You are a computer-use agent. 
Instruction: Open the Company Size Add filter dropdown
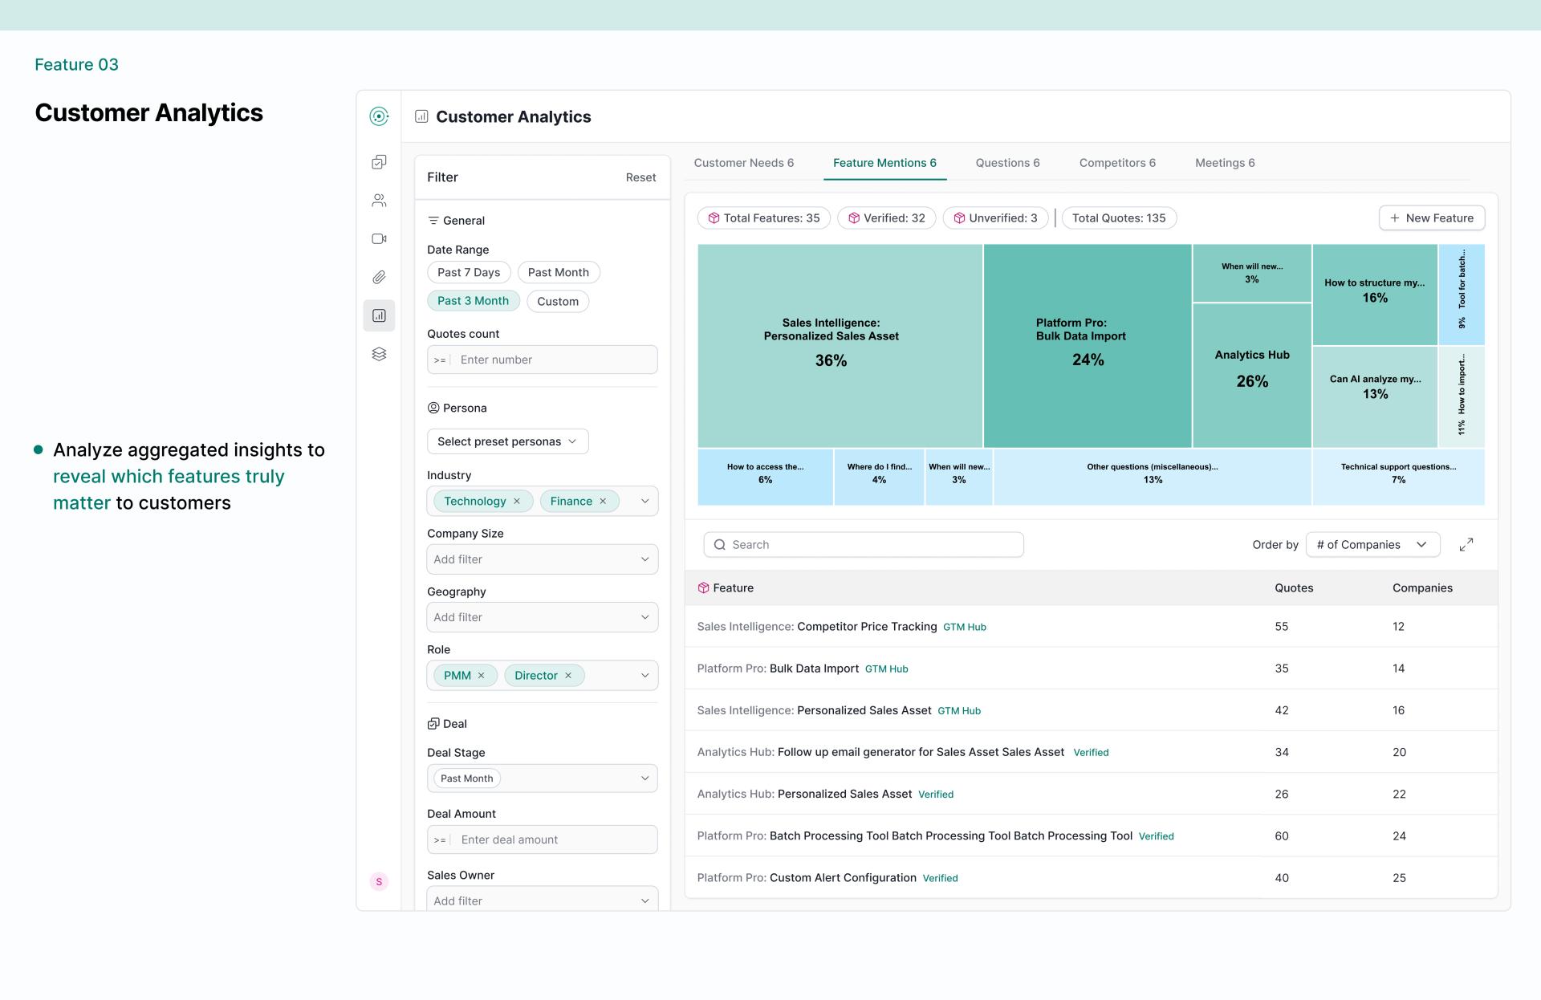click(542, 559)
